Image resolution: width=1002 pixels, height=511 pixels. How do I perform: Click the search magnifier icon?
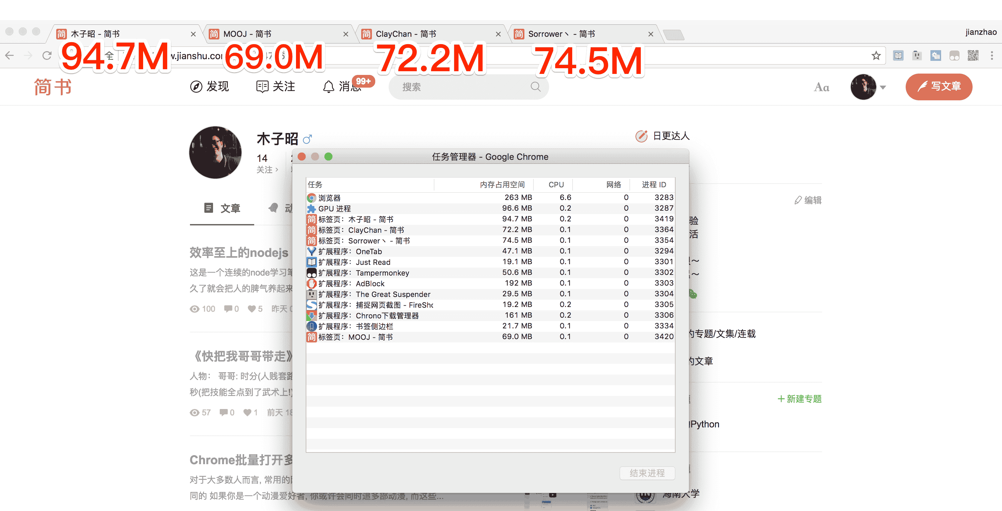click(535, 87)
